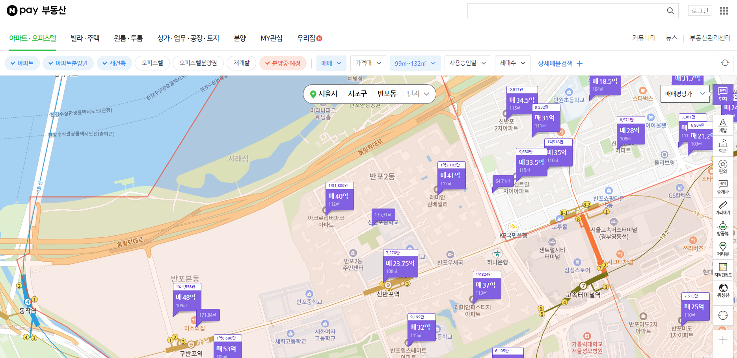Click the KB국민은행 bank map icon
Viewport: 737px width, 358px height.
[513, 227]
